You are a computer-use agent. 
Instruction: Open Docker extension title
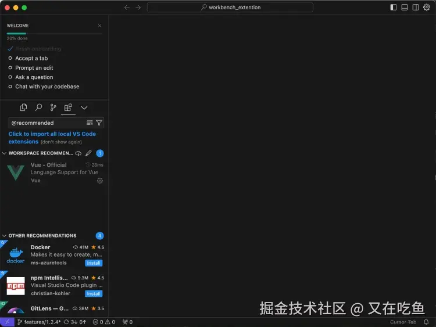pos(40,247)
